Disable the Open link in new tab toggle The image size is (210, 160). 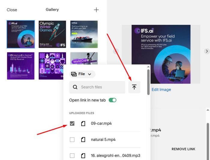(x=112, y=100)
